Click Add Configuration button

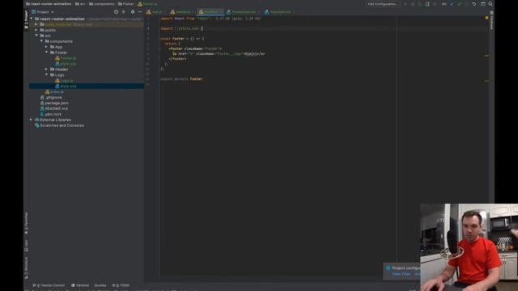383,4
